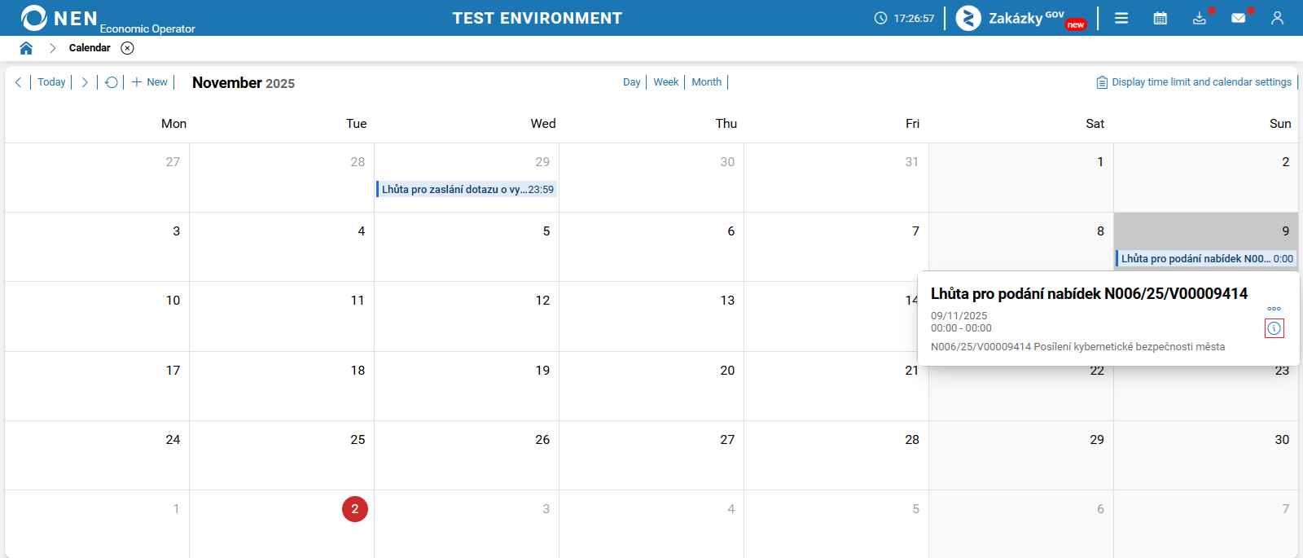Switch to Day view
The image size is (1303, 558).
point(631,82)
